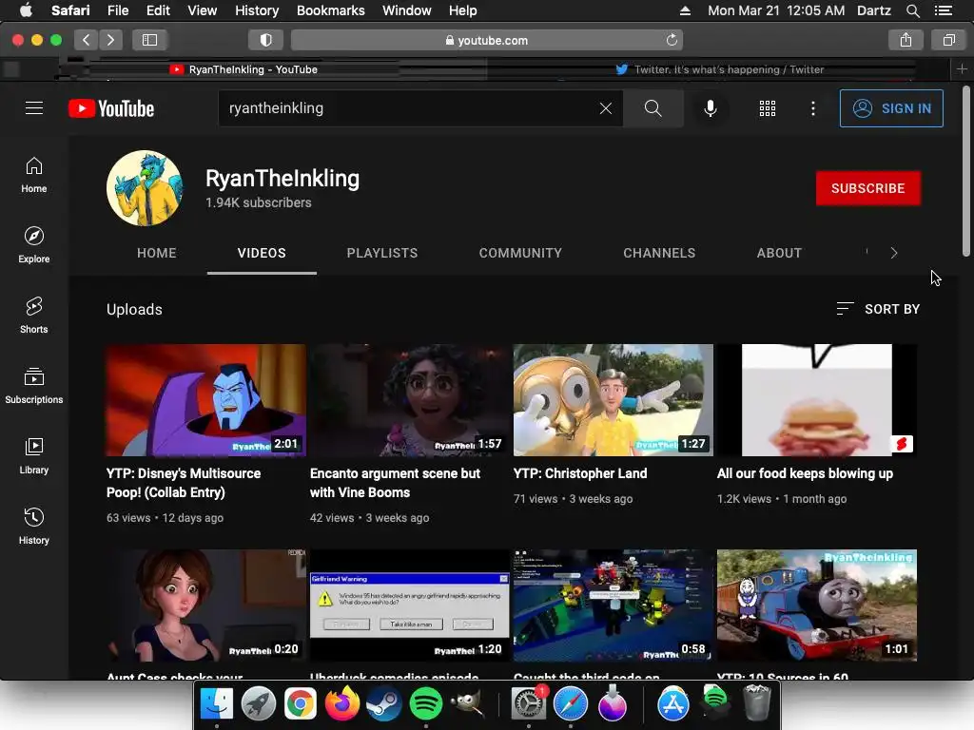Click '1.94K subscribers' text
974x730 pixels.
pos(259,202)
